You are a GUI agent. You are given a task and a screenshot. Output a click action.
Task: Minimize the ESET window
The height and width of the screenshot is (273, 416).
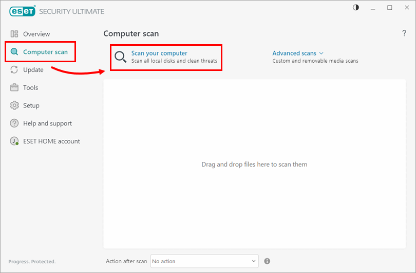(x=373, y=8)
